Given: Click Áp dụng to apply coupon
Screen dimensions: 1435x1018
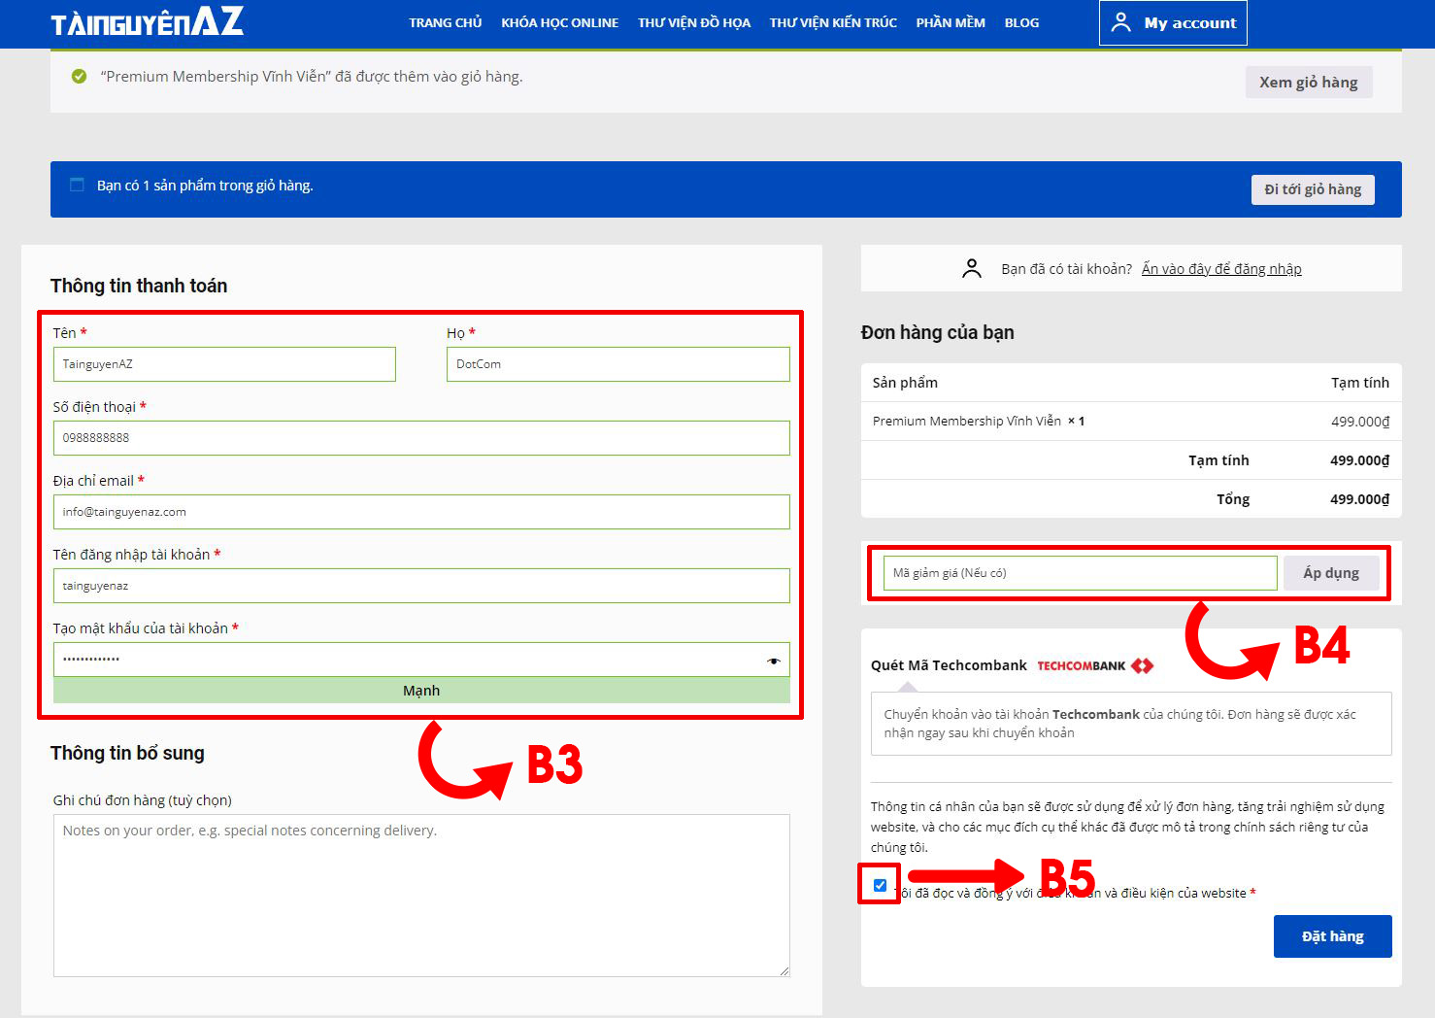Looking at the screenshot, I should 1330,573.
